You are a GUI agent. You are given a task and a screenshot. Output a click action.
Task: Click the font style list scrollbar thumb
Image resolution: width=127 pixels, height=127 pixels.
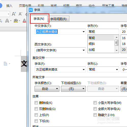point(117,43)
